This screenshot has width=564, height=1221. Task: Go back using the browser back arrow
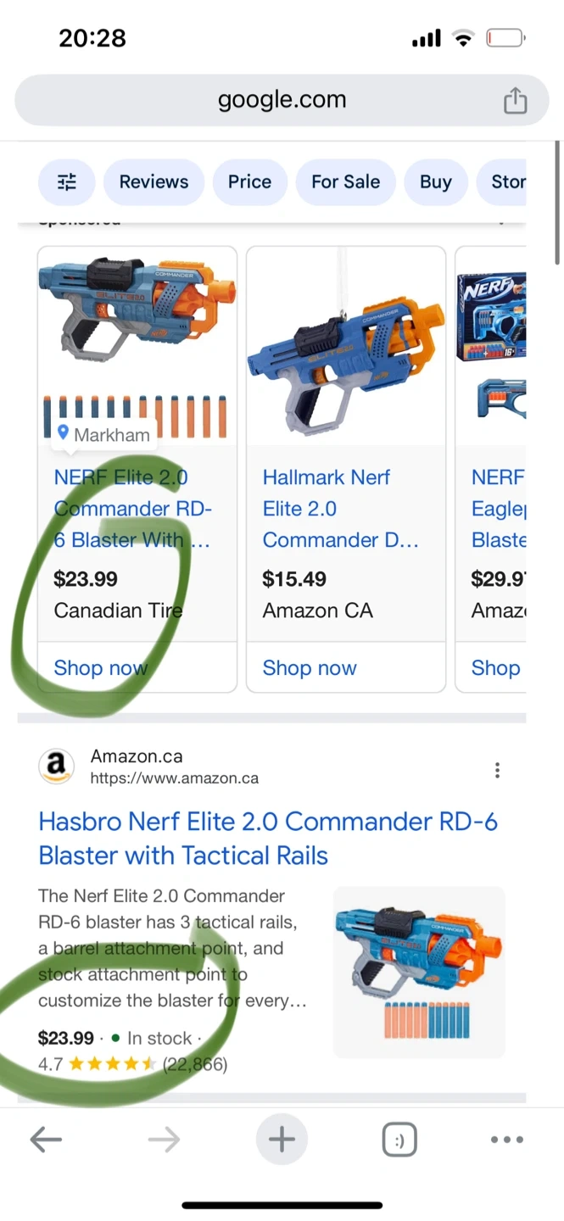click(x=46, y=1140)
